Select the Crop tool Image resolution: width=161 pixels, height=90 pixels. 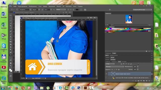11,26
